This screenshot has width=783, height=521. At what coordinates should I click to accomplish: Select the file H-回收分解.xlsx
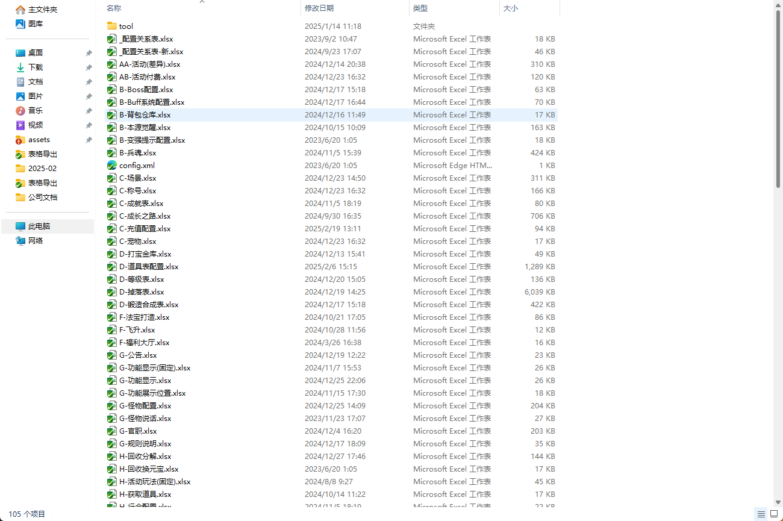145,456
